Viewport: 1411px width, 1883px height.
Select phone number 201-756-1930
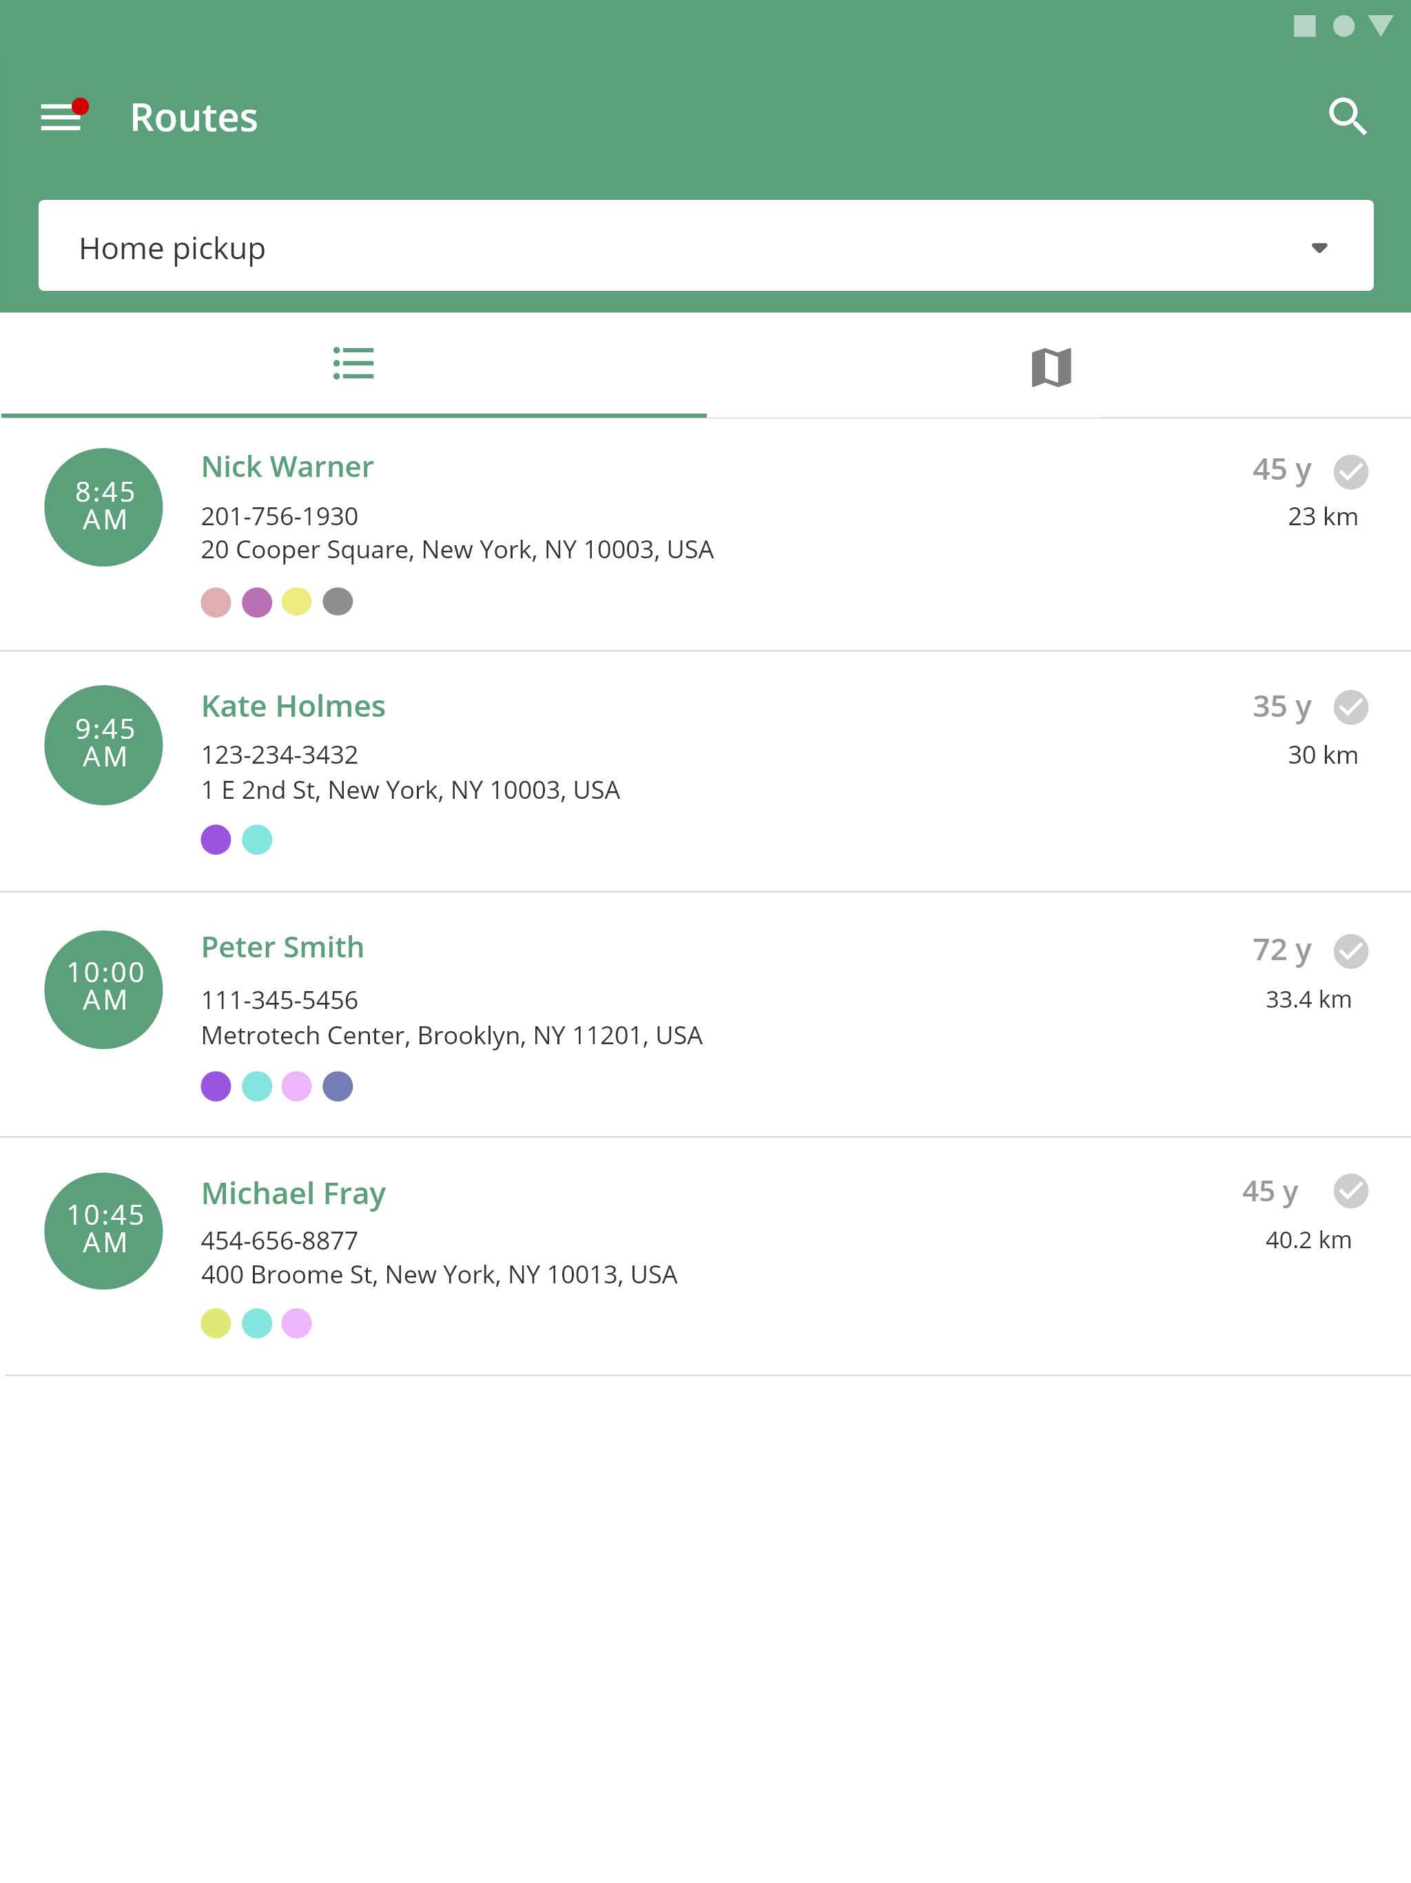point(279,517)
